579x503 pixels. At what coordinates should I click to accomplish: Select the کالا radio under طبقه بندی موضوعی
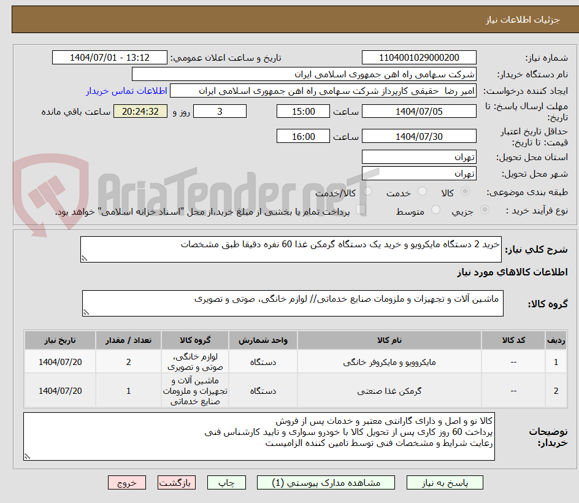coord(464,190)
